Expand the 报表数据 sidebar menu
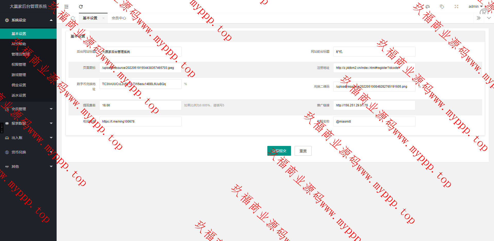 tap(28, 123)
